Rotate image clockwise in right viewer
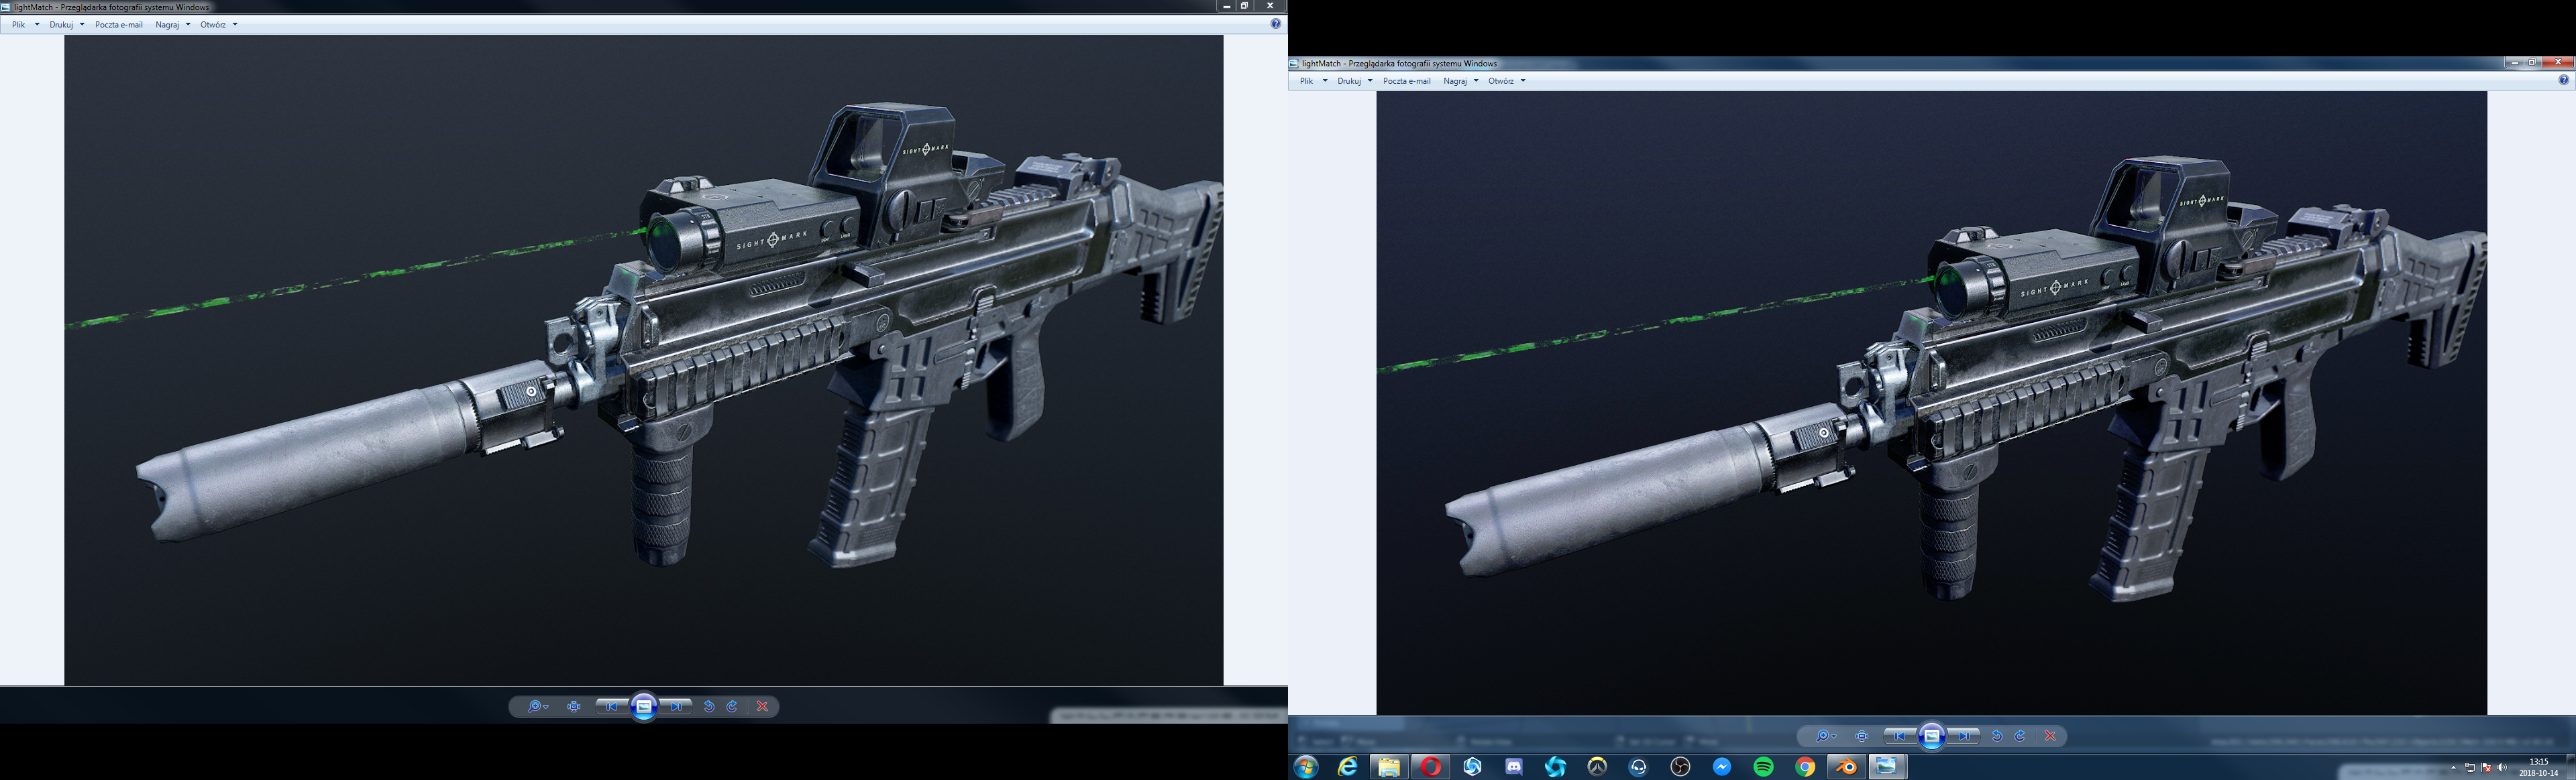Screen dimensions: 2576x780 click(2020, 736)
